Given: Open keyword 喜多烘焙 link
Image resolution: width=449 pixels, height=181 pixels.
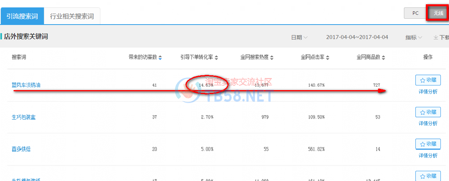Looking at the screenshot, I should (21, 149).
